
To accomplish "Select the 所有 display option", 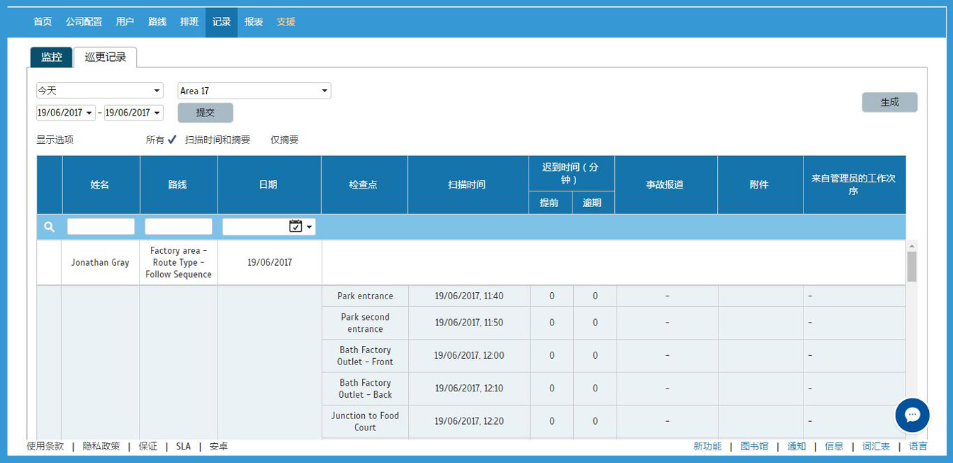I will coord(155,140).
